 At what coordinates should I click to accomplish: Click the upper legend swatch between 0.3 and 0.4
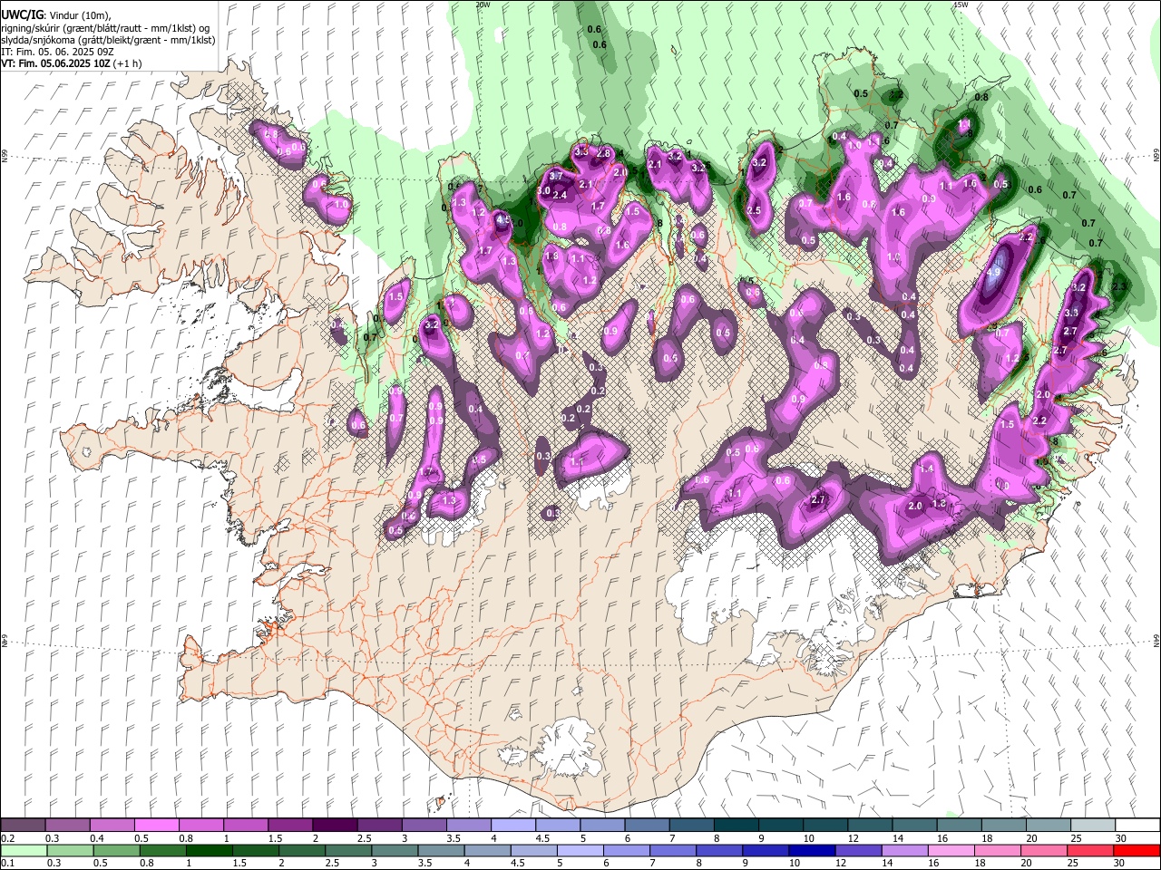68,826
